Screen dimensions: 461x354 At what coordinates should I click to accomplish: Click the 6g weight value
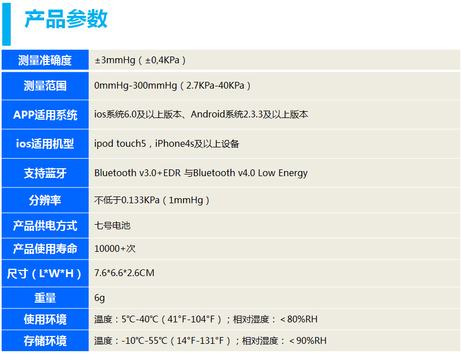coord(100,298)
